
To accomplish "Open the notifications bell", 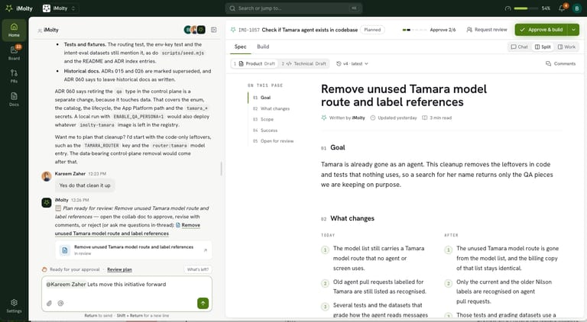I will tap(562, 8).
